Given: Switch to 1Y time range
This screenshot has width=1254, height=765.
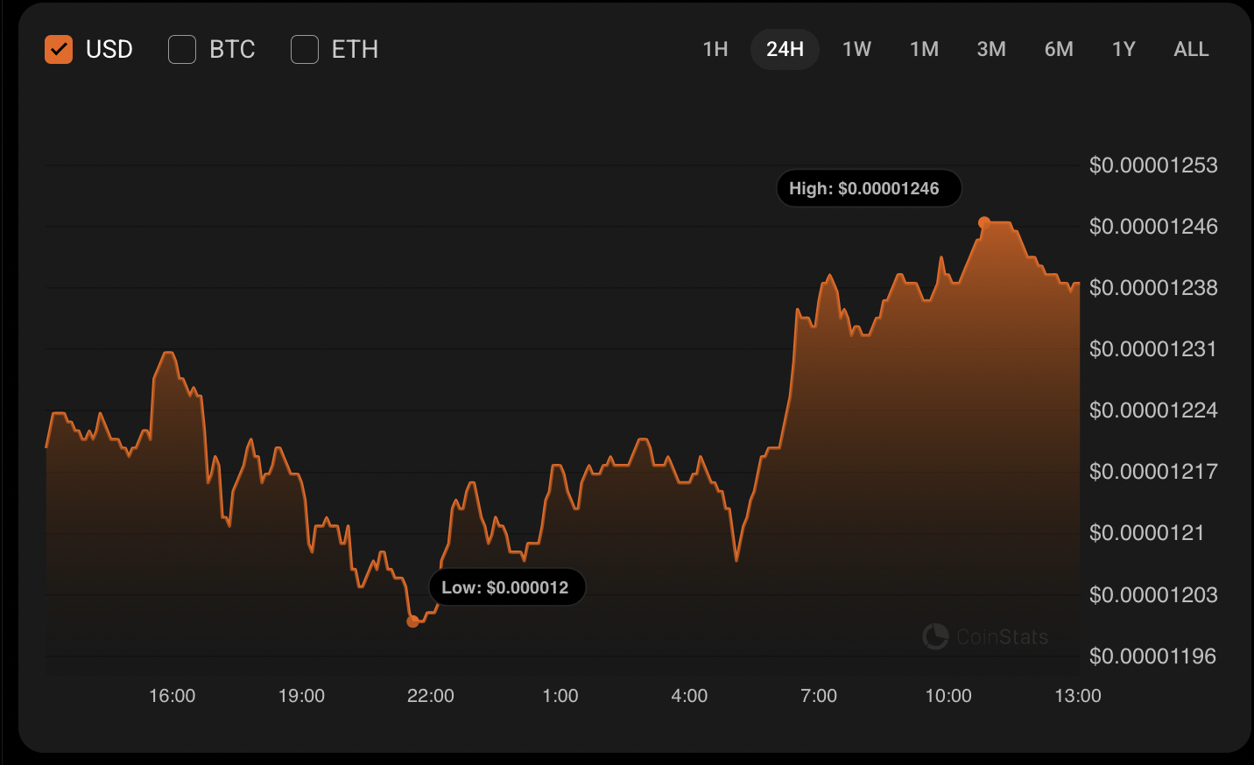Looking at the screenshot, I should [1124, 49].
